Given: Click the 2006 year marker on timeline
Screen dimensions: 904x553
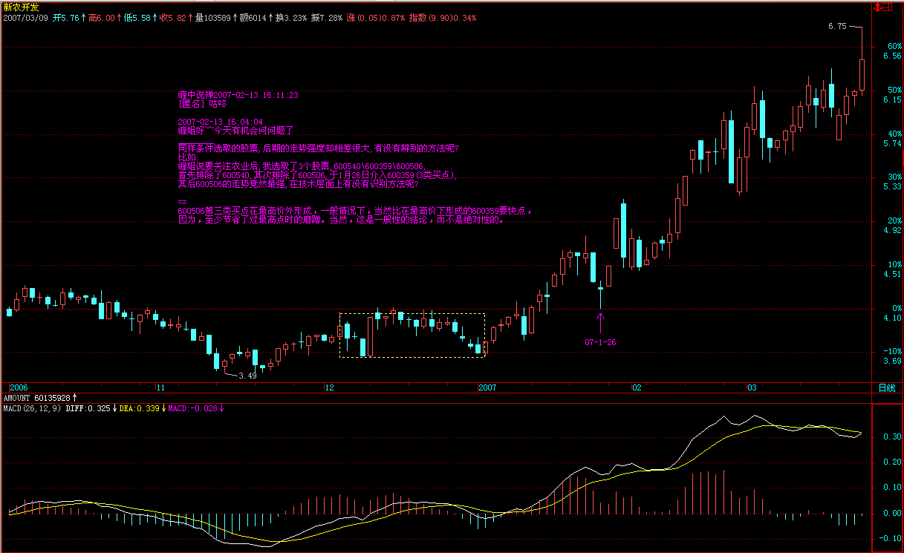Looking at the screenshot, I should (x=18, y=387).
